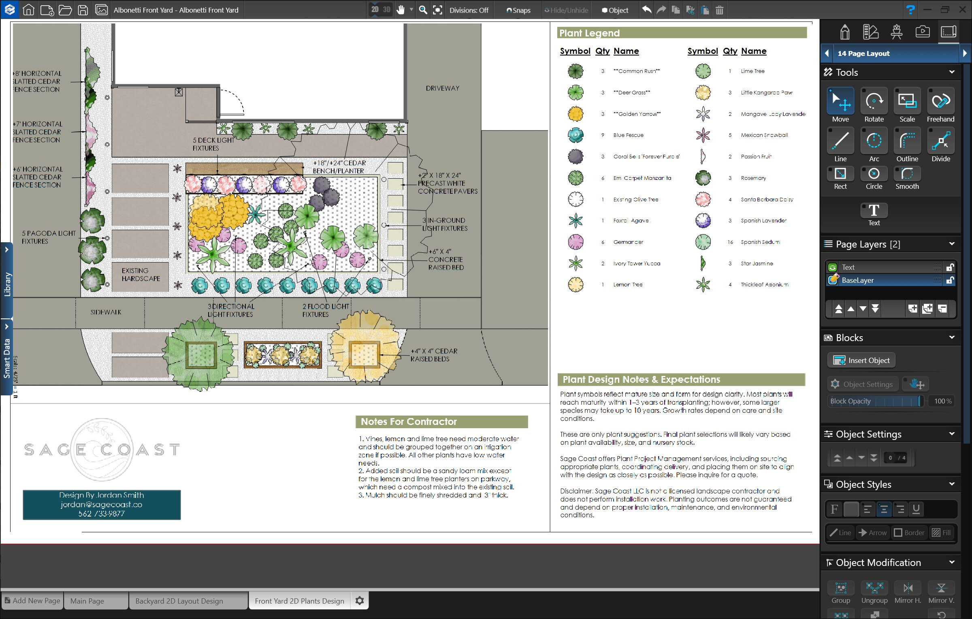Choose the Outline tool
Image resolution: width=972 pixels, height=619 pixels.
click(x=907, y=145)
